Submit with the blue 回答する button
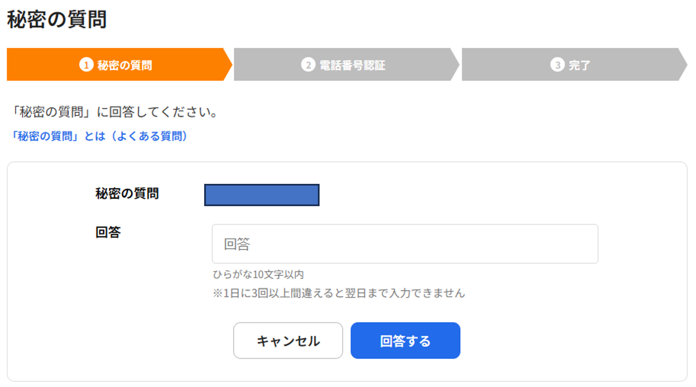The height and width of the screenshot is (387, 696). point(405,340)
